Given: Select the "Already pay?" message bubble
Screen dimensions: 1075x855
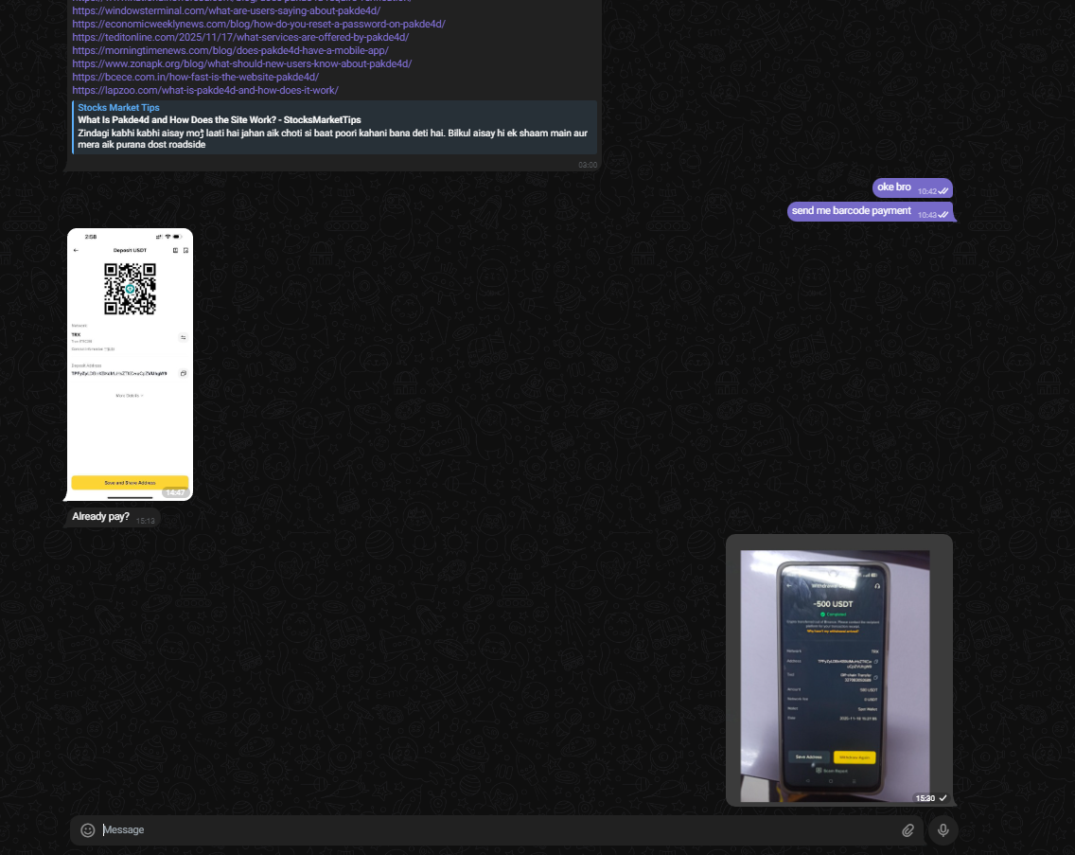Looking at the screenshot, I should [x=100, y=517].
